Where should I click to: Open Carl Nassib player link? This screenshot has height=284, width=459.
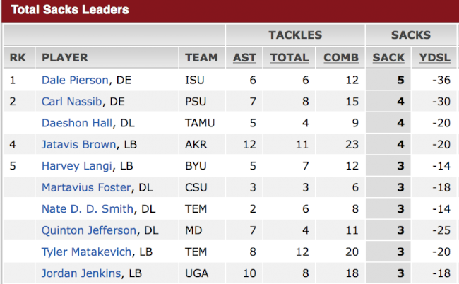[72, 102]
